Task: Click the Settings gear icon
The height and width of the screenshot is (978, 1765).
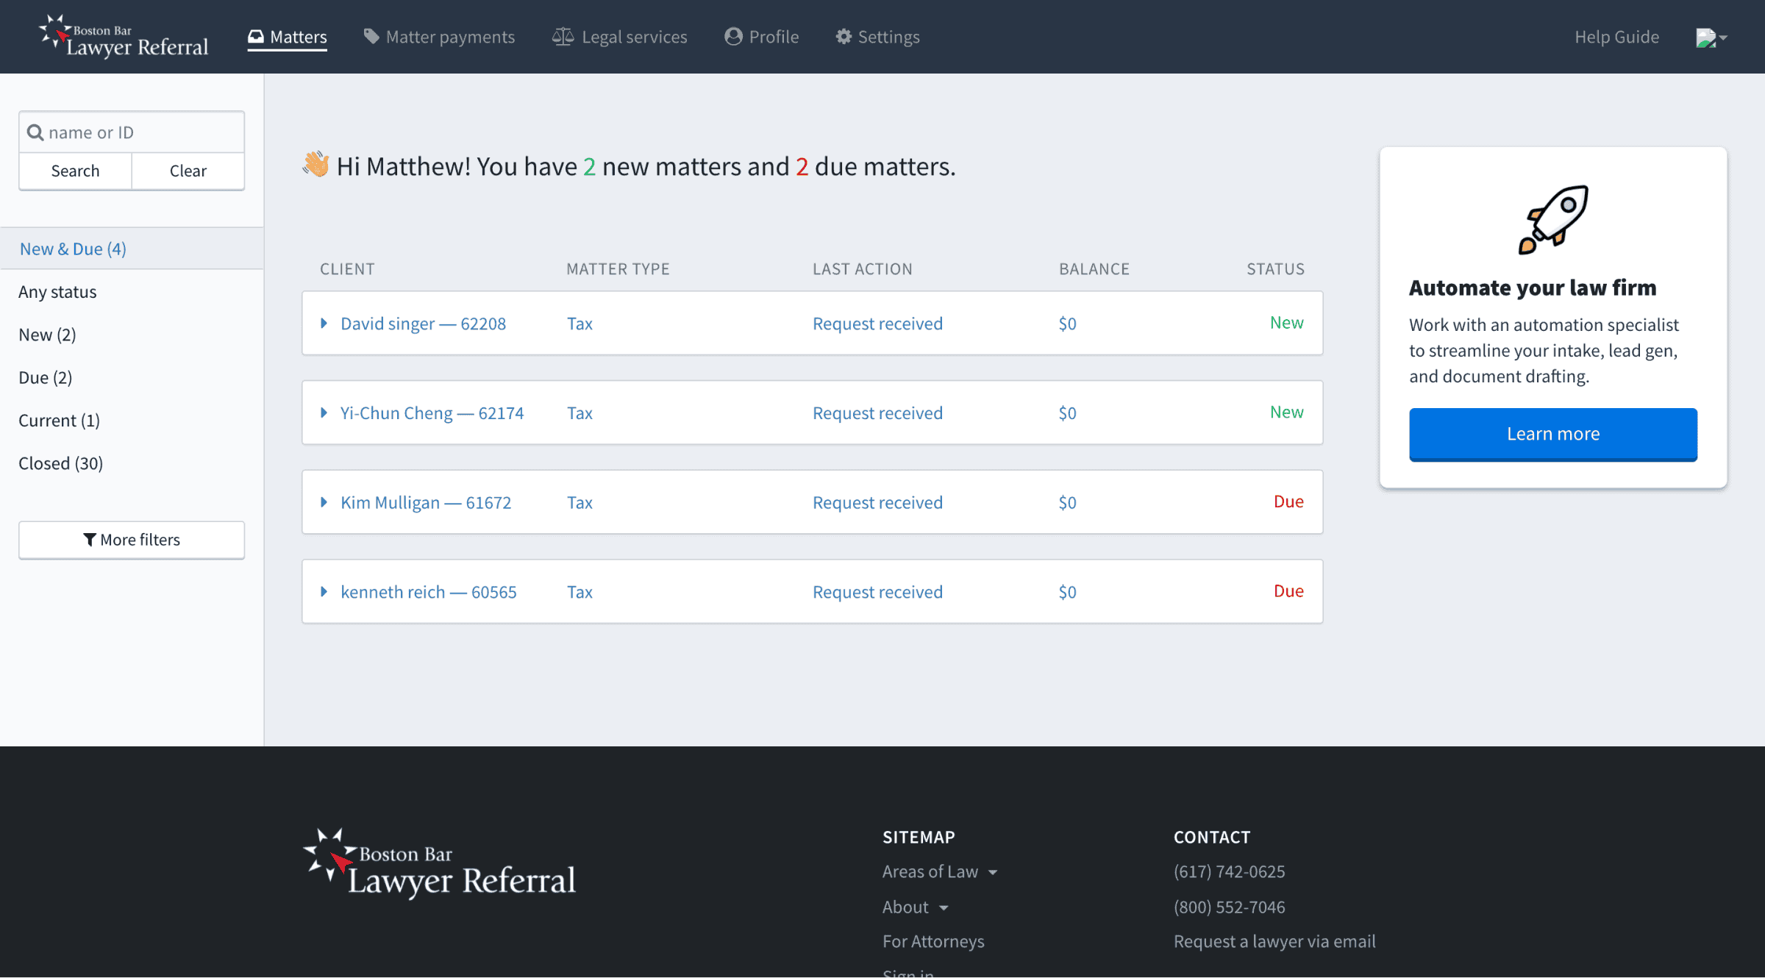Action: click(x=844, y=37)
